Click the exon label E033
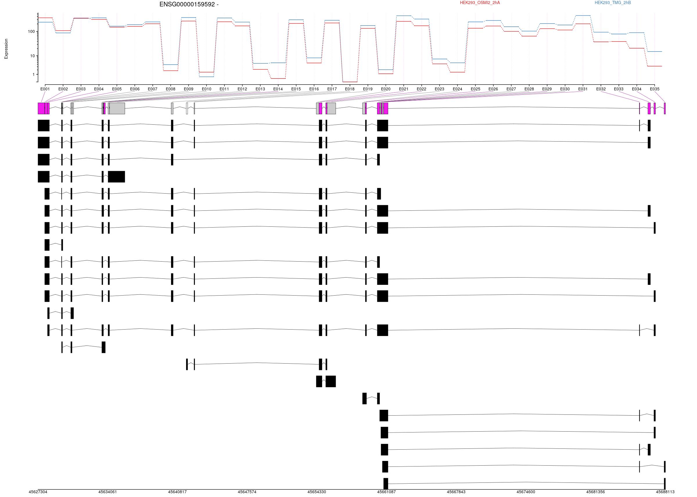The width and height of the screenshot is (697, 497). coord(618,89)
